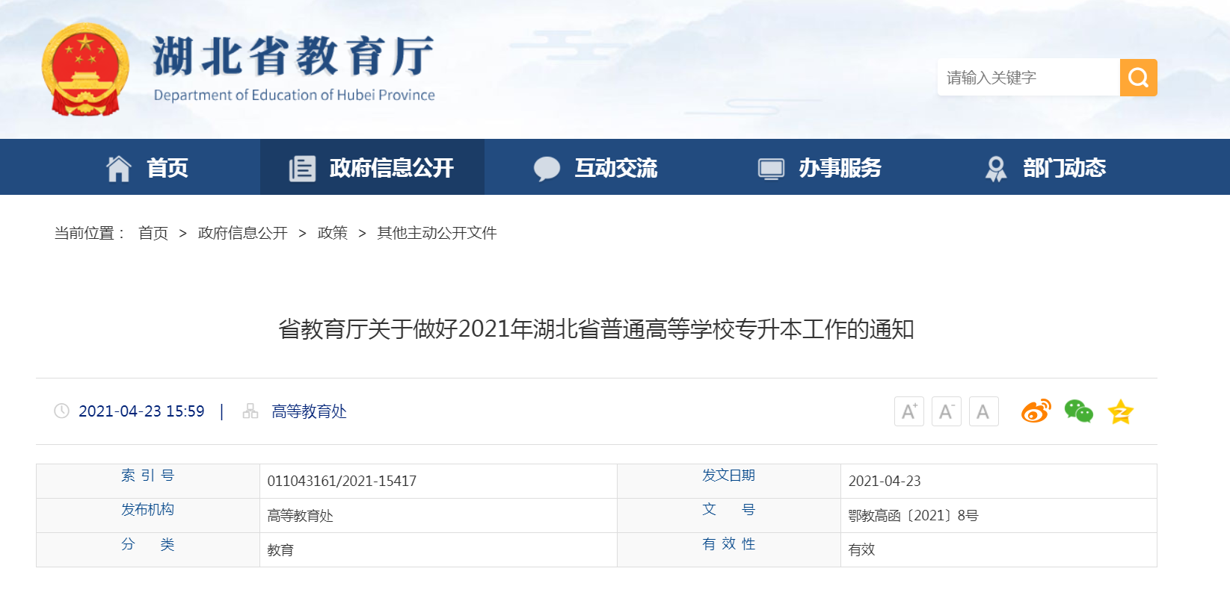Click the 发布机构 table label
The image size is (1230, 592).
[148, 510]
